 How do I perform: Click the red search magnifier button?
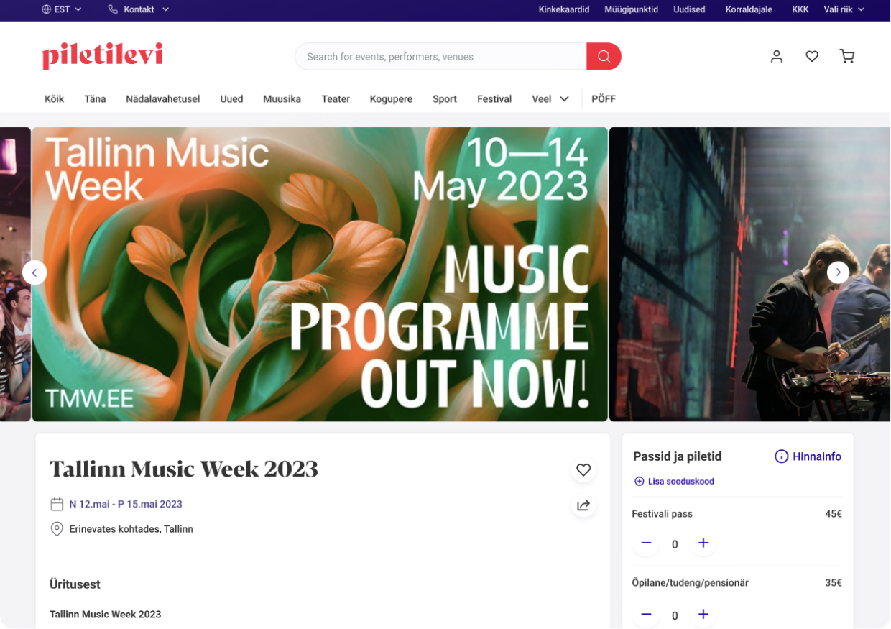[x=604, y=57]
